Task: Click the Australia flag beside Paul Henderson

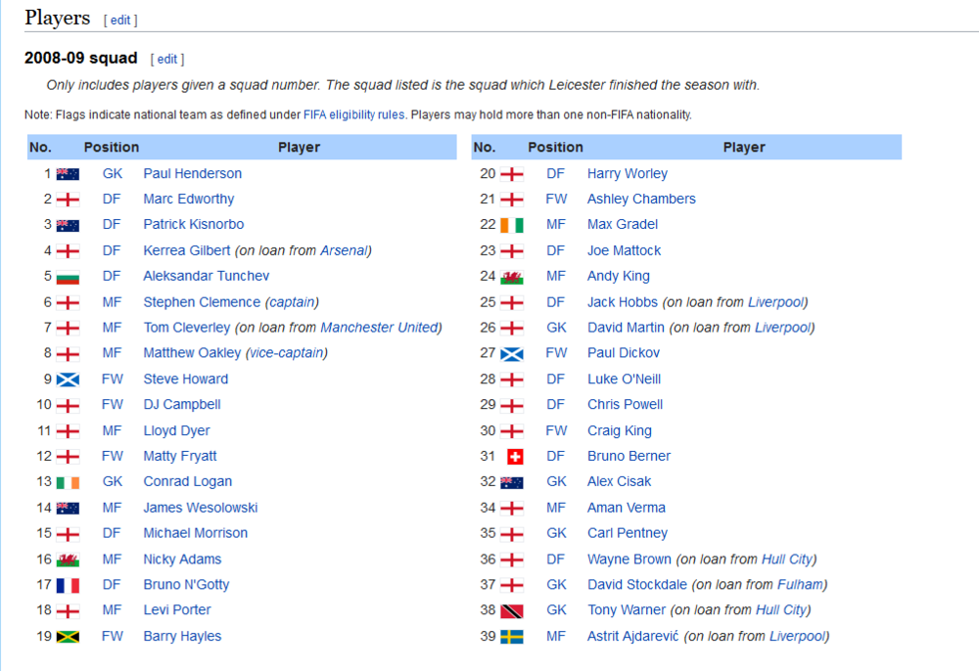Action: tap(68, 175)
